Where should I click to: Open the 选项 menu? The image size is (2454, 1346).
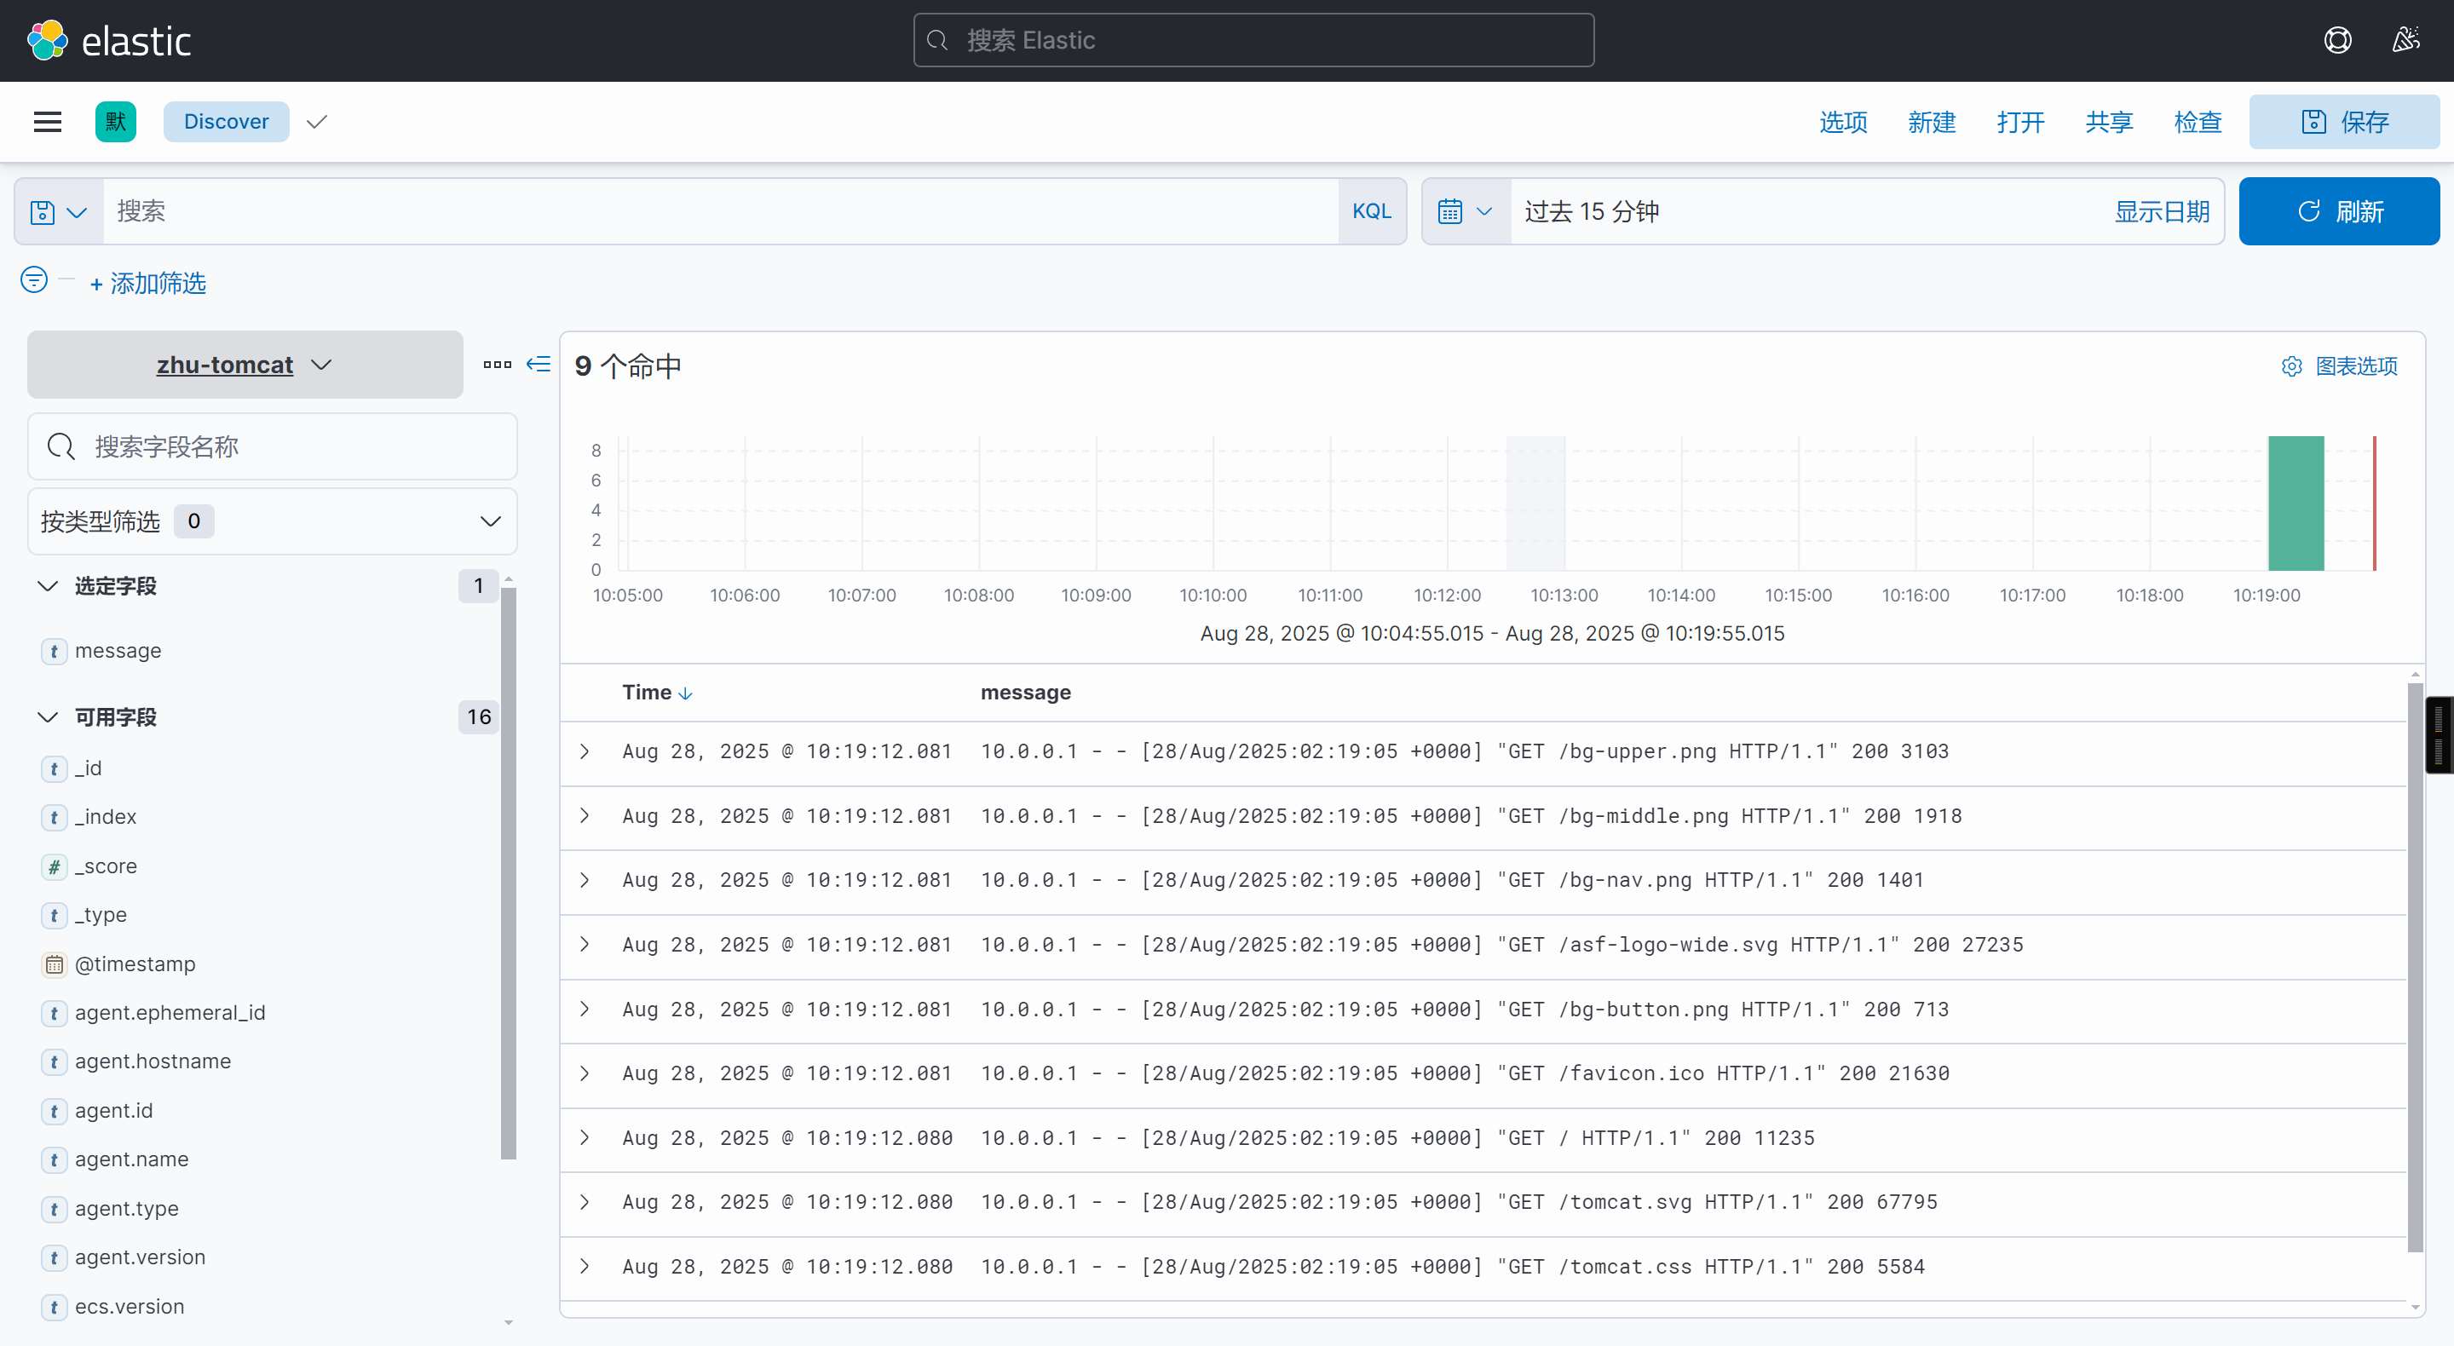pyautogui.click(x=1842, y=122)
